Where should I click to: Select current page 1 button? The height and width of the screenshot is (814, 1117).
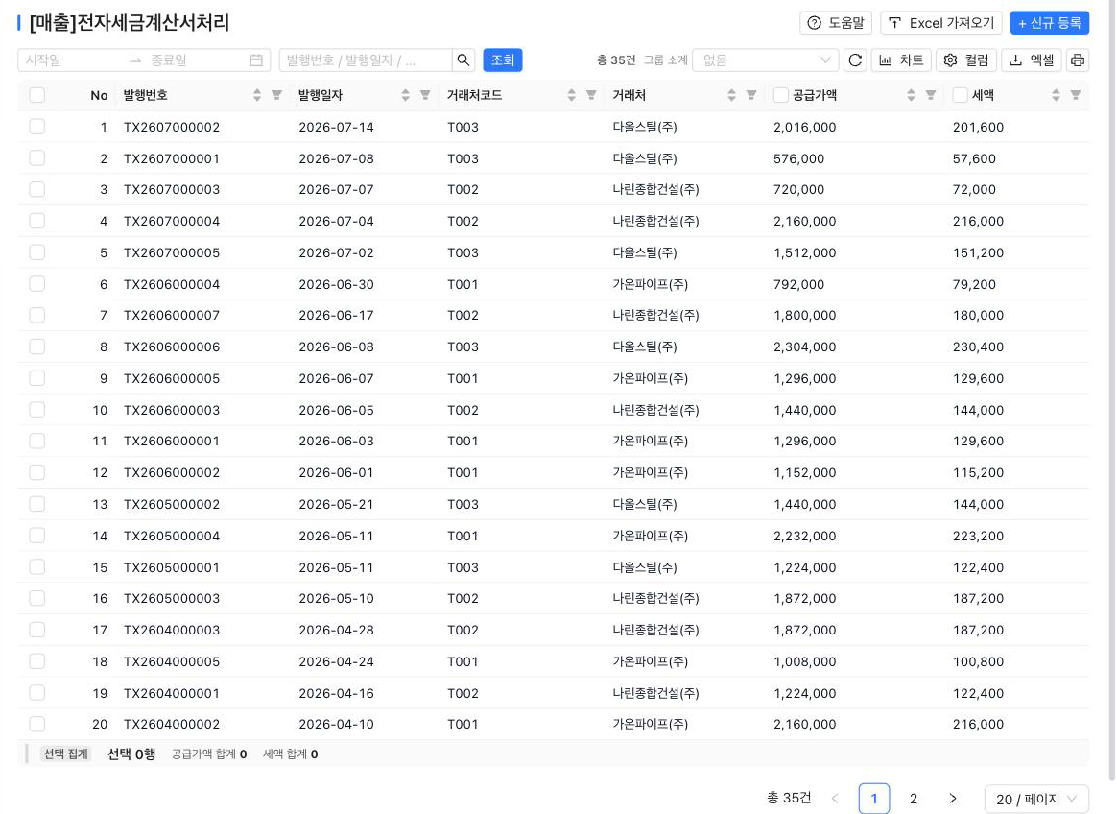click(x=874, y=799)
